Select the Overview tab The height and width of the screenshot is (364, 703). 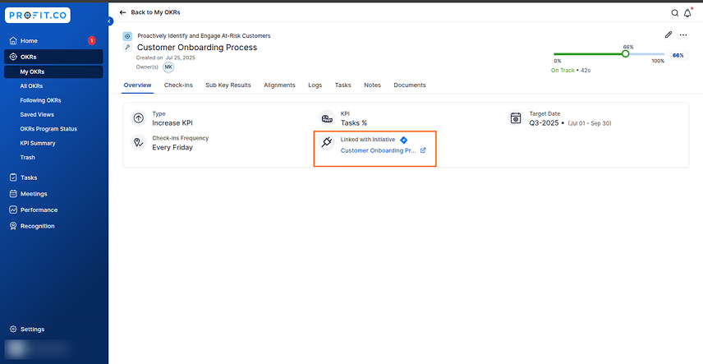tap(138, 85)
